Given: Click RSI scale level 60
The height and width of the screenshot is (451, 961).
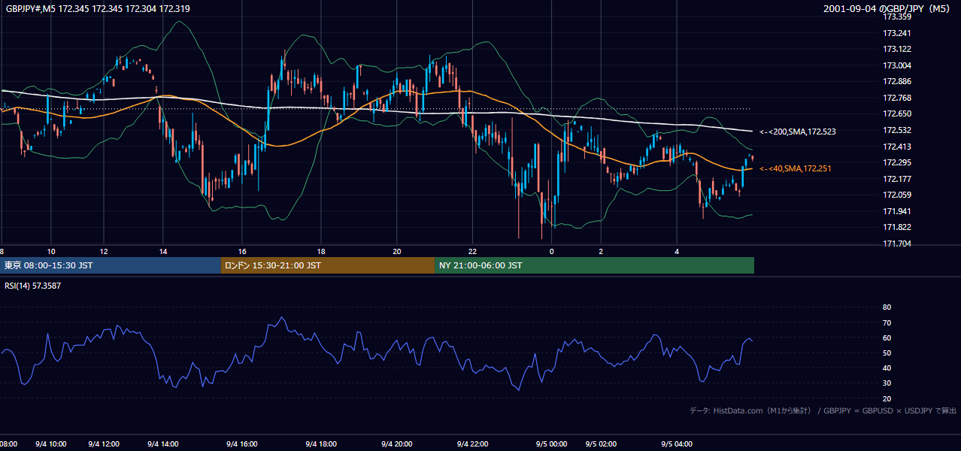Looking at the screenshot, I should click(x=887, y=337).
